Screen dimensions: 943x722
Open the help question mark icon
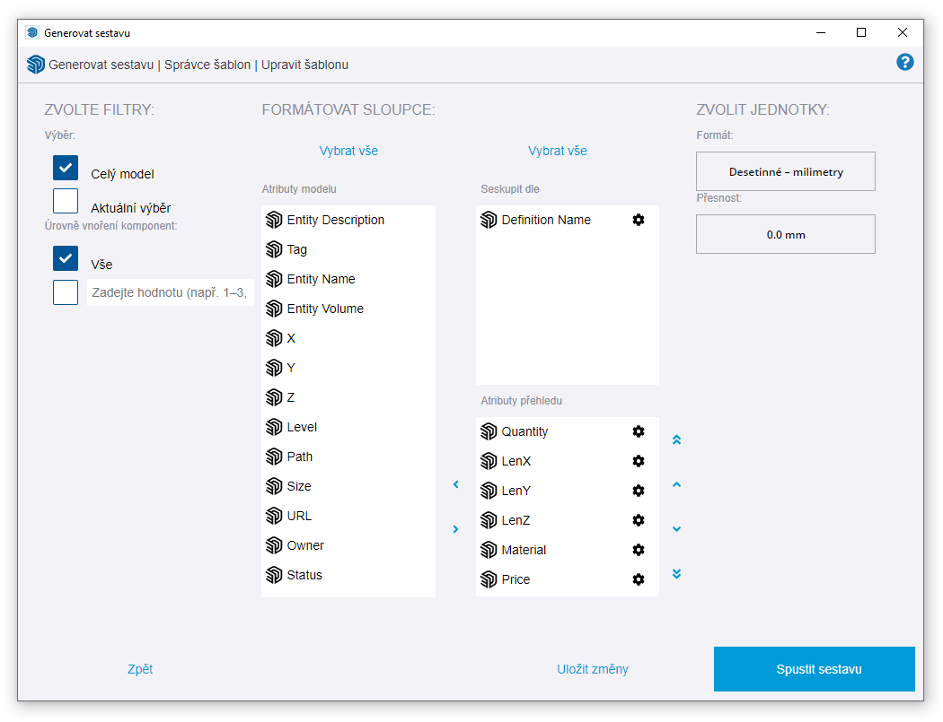(904, 62)
